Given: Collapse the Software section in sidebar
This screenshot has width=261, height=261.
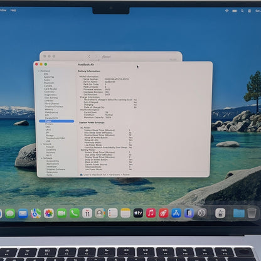Looking at the screenshot, I should [41, 158].
